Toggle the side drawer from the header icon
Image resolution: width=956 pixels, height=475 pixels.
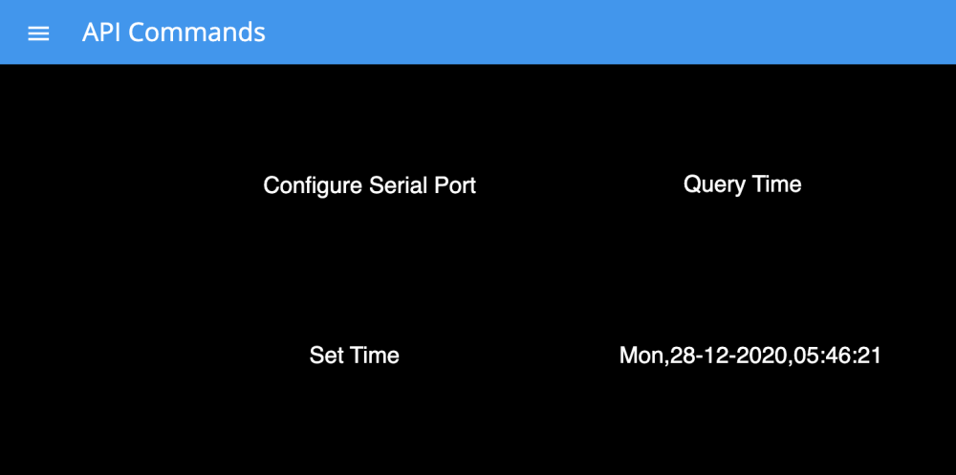coord(38,33)
